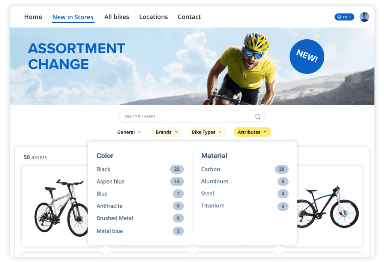Open the Contact page
The width and height of the screenshot is (384, 263).
tap(189, 17)
